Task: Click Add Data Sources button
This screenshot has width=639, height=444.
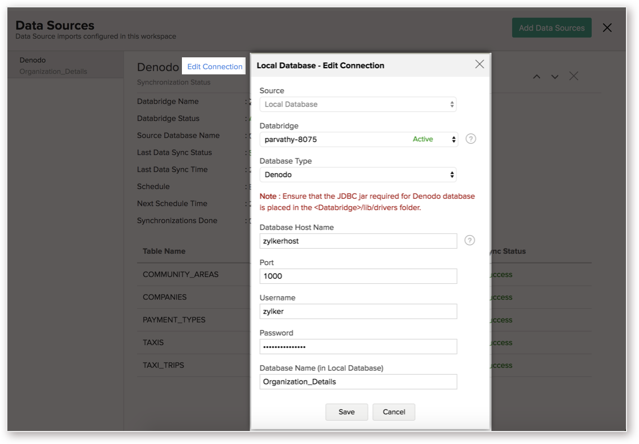Action: (551, 28)
